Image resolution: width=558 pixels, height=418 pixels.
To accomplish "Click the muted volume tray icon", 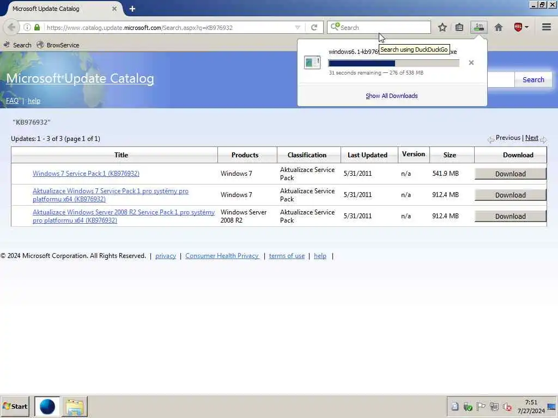I will pos(507,407).
